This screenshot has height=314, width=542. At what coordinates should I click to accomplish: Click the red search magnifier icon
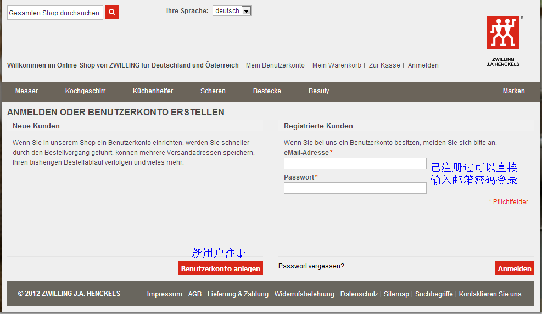coord(112,13)
